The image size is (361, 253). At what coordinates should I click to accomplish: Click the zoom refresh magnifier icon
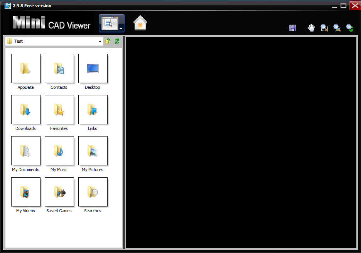point(350,28)
